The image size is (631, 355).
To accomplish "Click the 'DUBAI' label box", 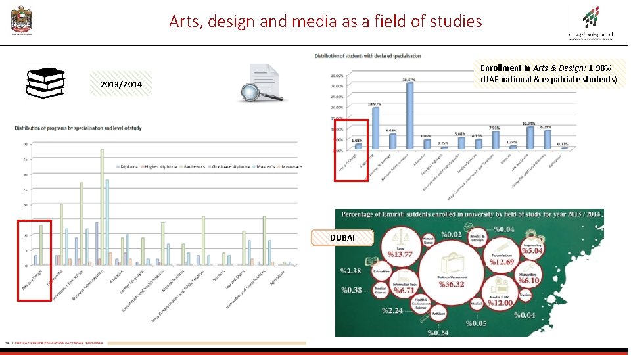I will tap(342, 237).
